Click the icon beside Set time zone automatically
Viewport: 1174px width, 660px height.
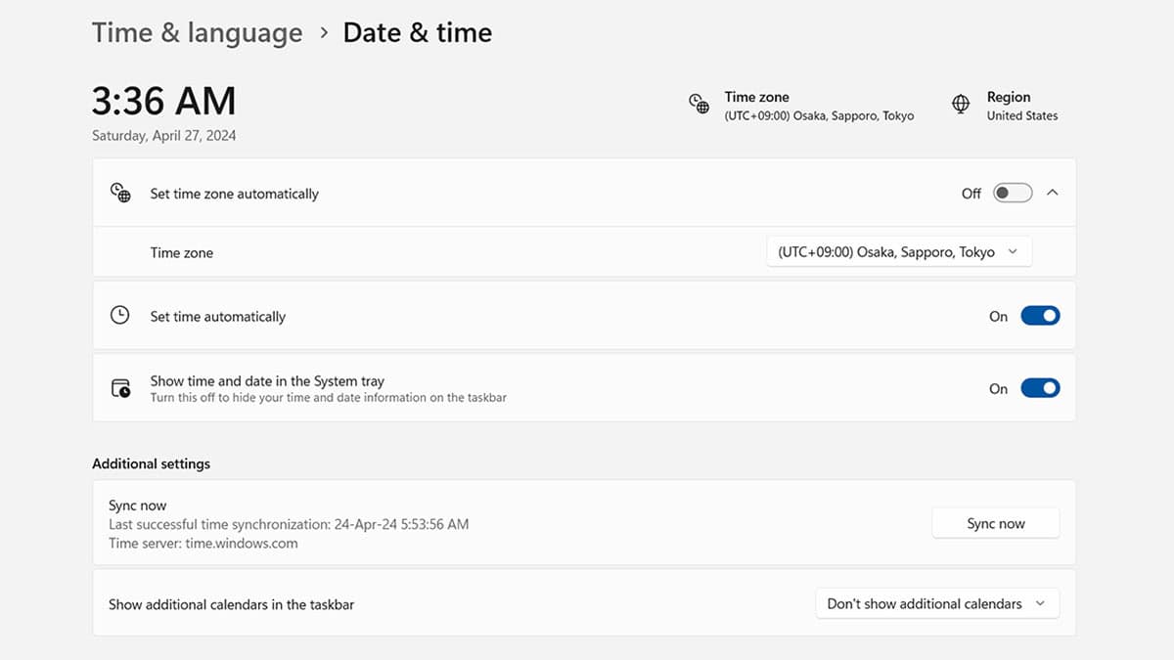click(120, 193)
